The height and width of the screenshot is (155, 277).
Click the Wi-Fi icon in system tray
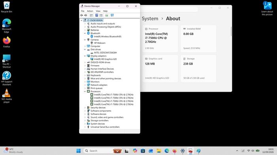[x=249, y=151]
